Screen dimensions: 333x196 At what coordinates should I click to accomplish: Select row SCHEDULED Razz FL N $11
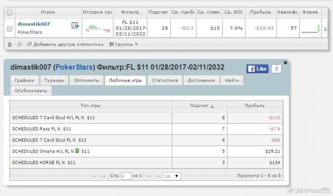[x=147, y=129]
